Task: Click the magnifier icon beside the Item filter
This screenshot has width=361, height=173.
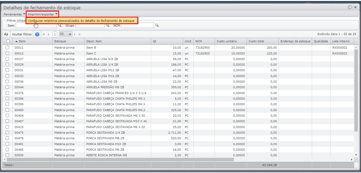Action: [60, 26]
